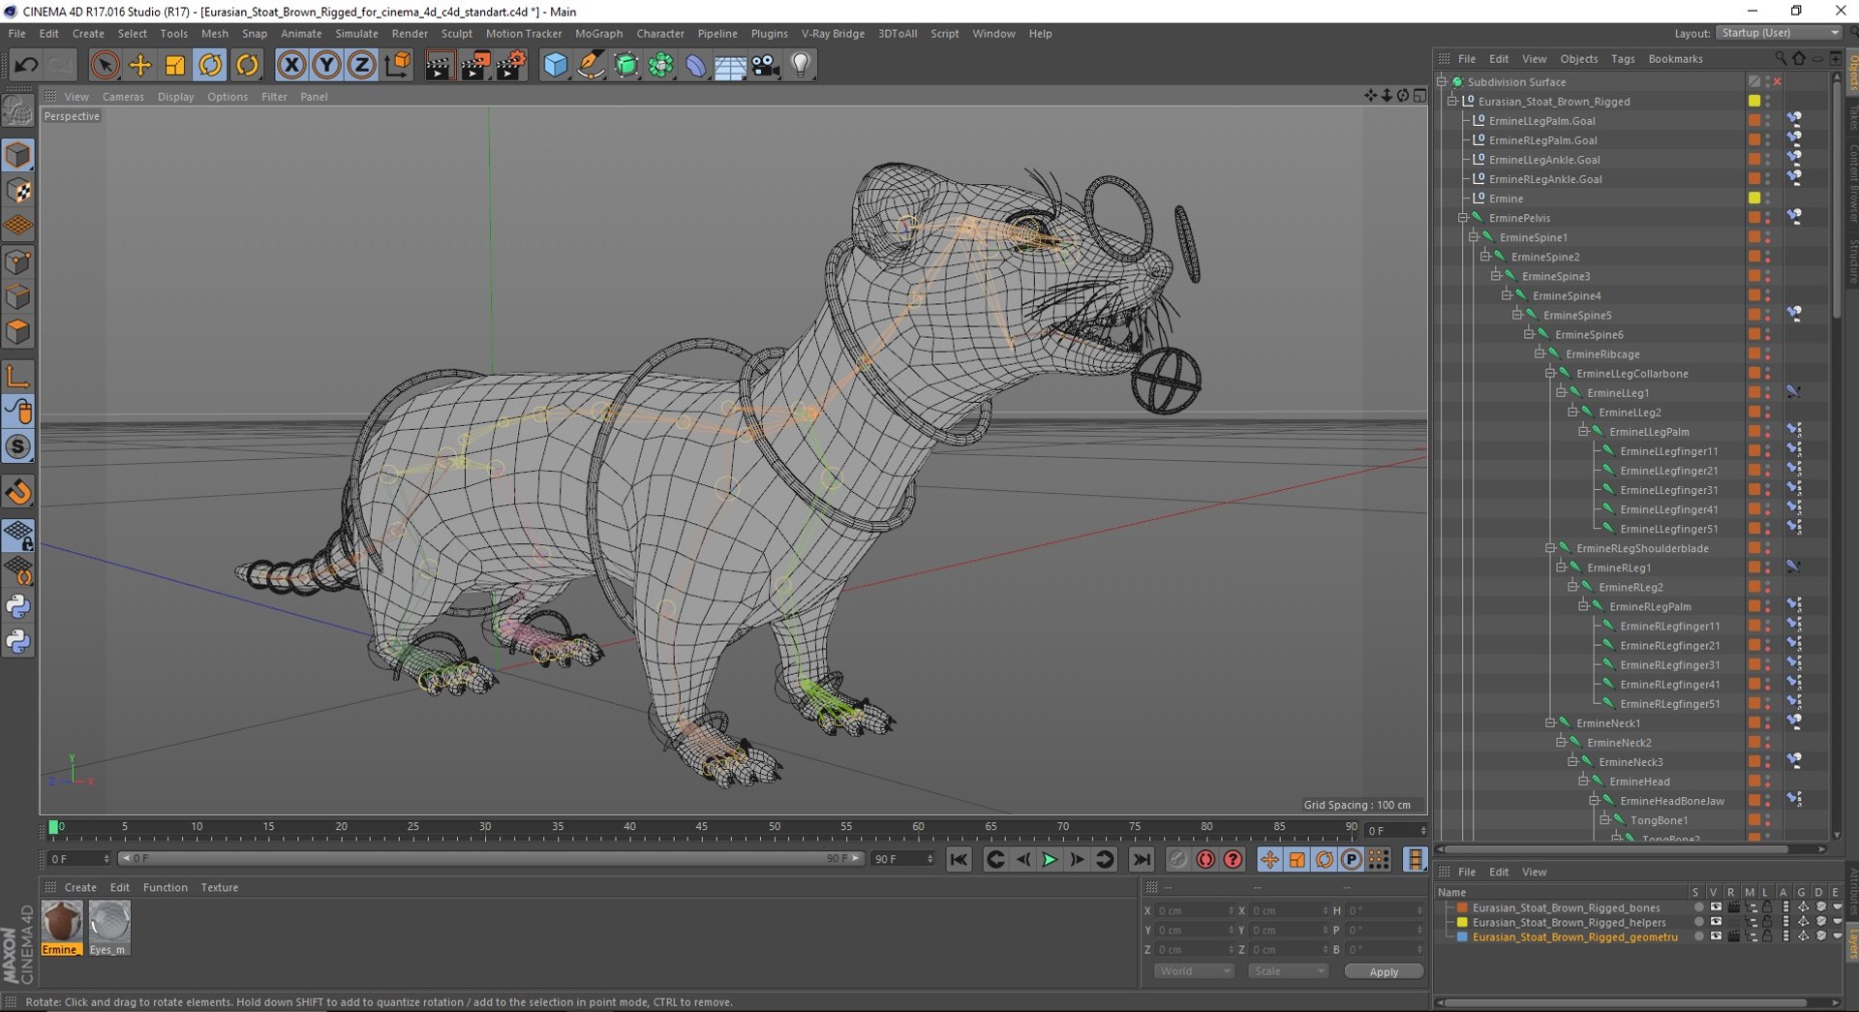Open the Sculpt menu
Viewport: 1859px width, 1012px height.
pyautogui.click(x=456, y=33)
